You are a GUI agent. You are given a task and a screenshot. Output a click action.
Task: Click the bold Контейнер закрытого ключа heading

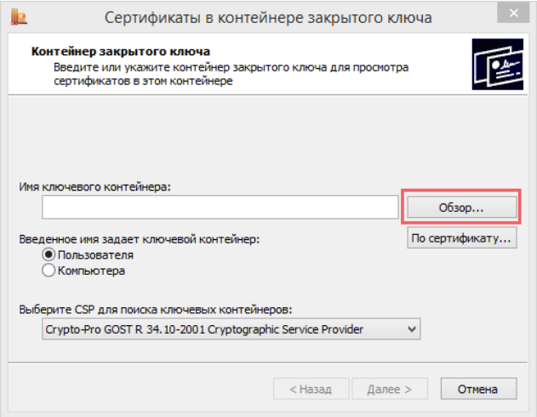point(120,52)
